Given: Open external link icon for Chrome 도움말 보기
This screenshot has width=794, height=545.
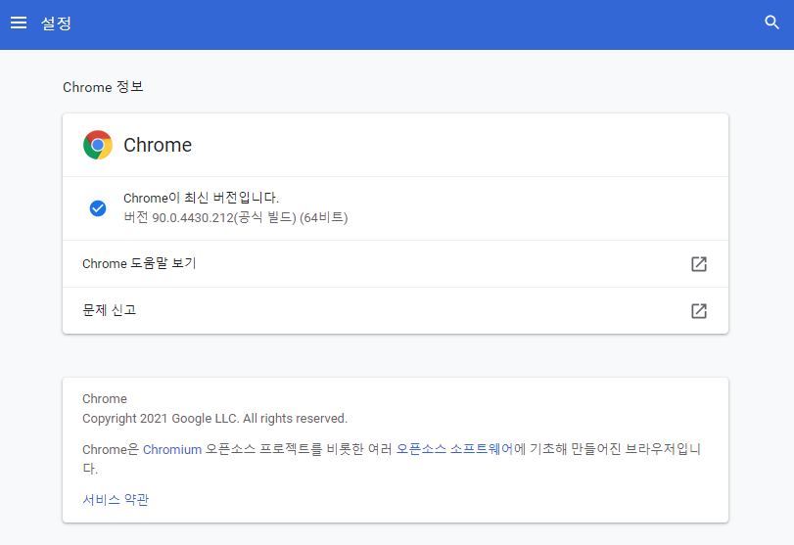Looking at the screenshot, I should point(699,263).
